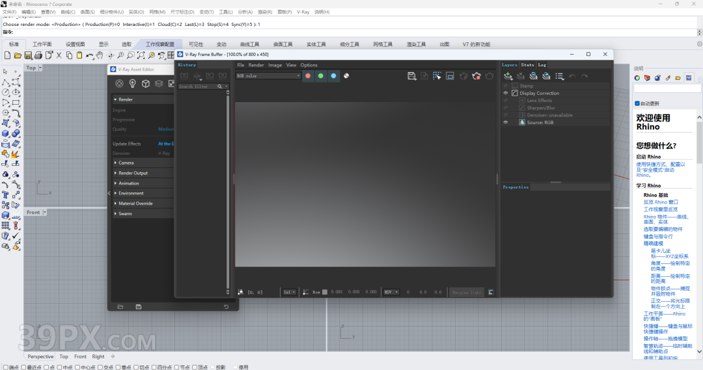Image resolution: width=703 pixels, height=370 pixels.
Task: Toggle visibility of Display Correction layer
Action: [506, 93]
